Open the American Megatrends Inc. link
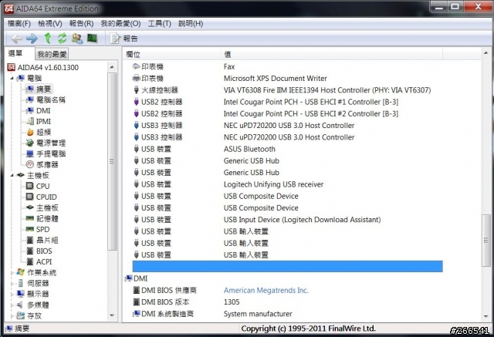 [x=266, y=290]
